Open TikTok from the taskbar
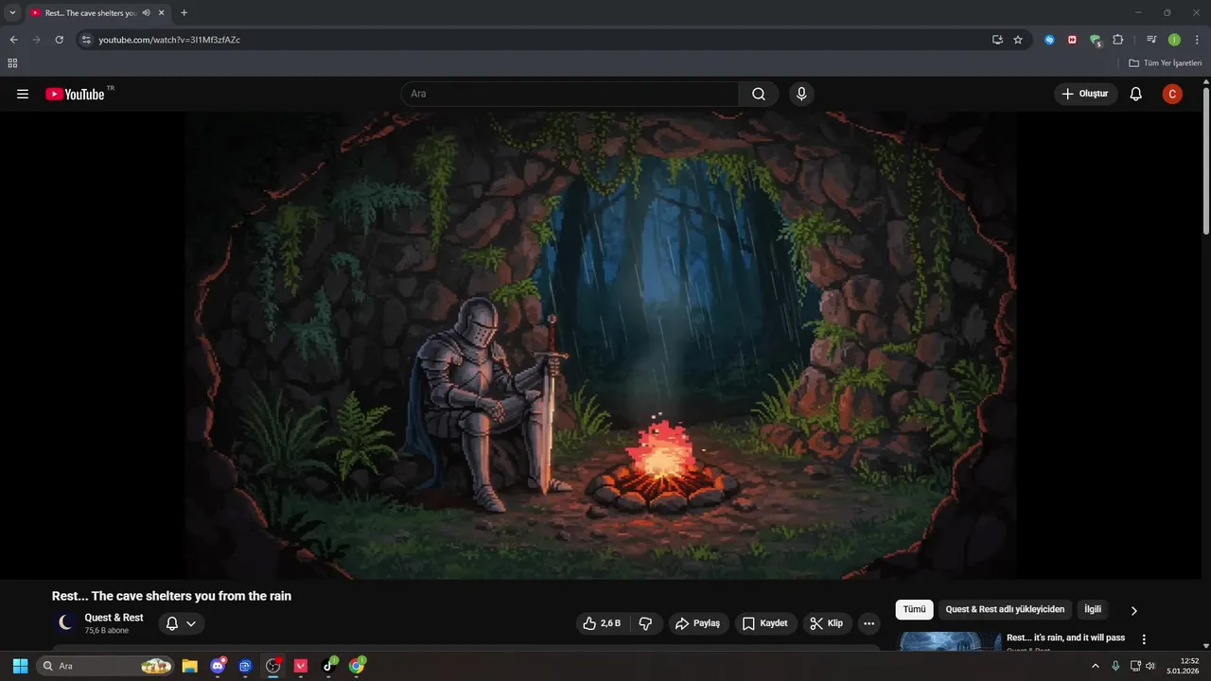Screen dimensions: 1211x681 328,666
